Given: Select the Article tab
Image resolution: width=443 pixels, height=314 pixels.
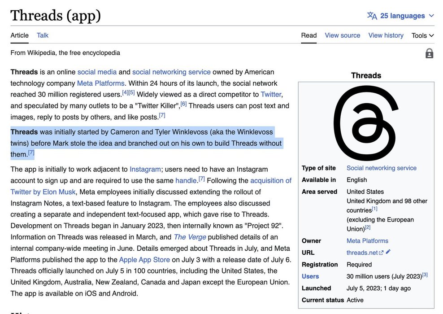Looking at the screenshot, I should click(20, 35).
